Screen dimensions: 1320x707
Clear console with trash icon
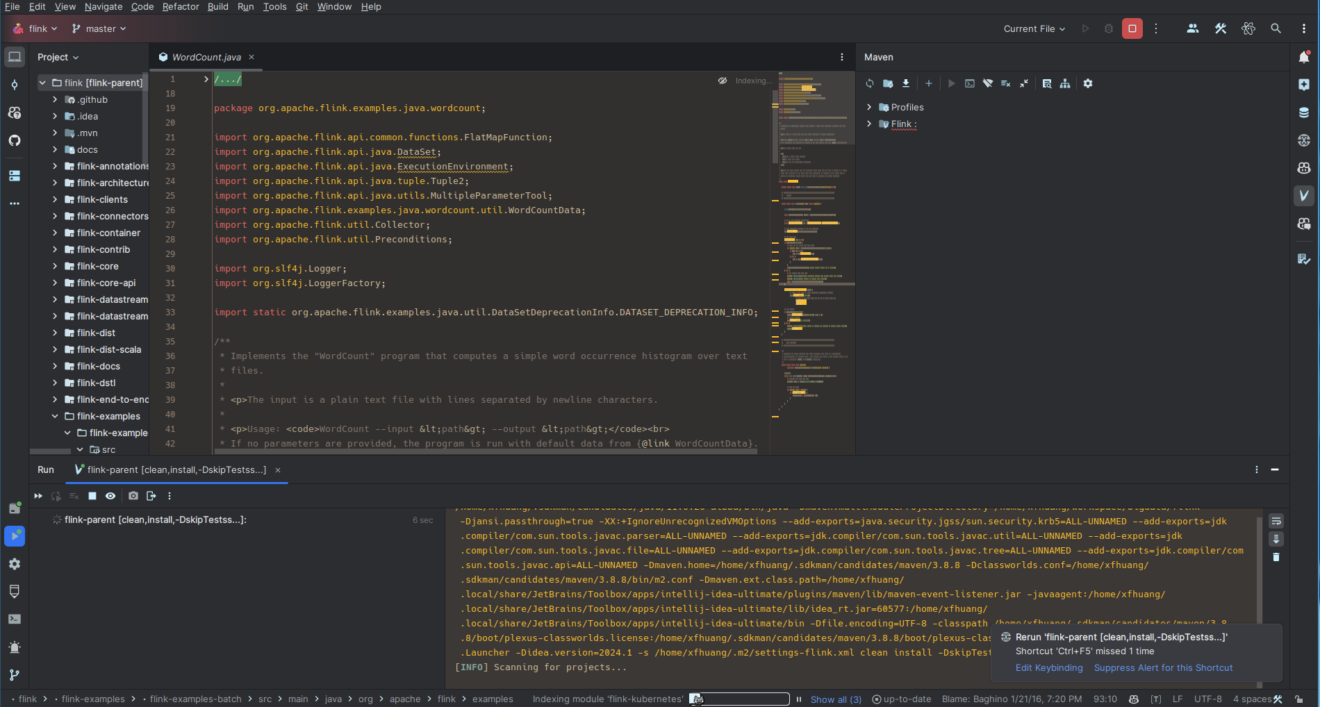1276,557
